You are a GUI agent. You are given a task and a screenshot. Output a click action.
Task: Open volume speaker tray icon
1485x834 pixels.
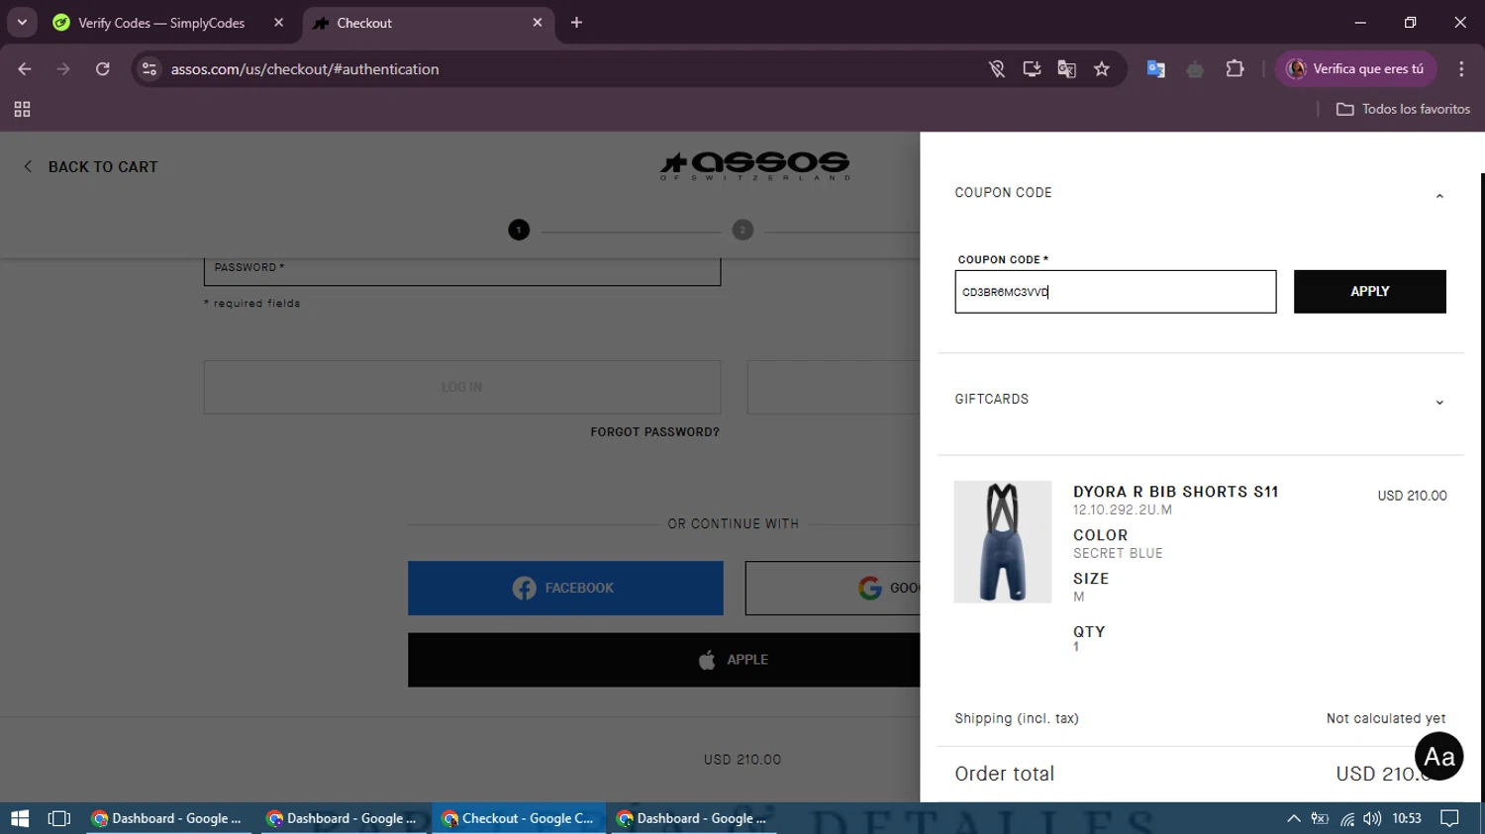[x=1371, y=818]
